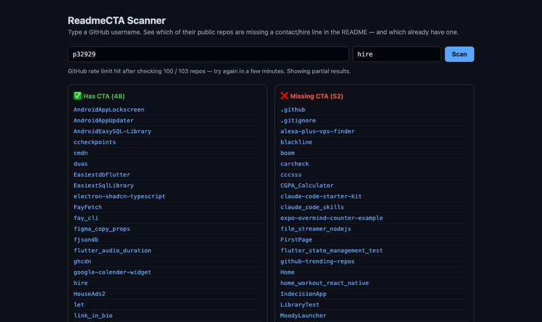Open the HouseAds2 repo link
542x322 pixels.
point(89,294)
